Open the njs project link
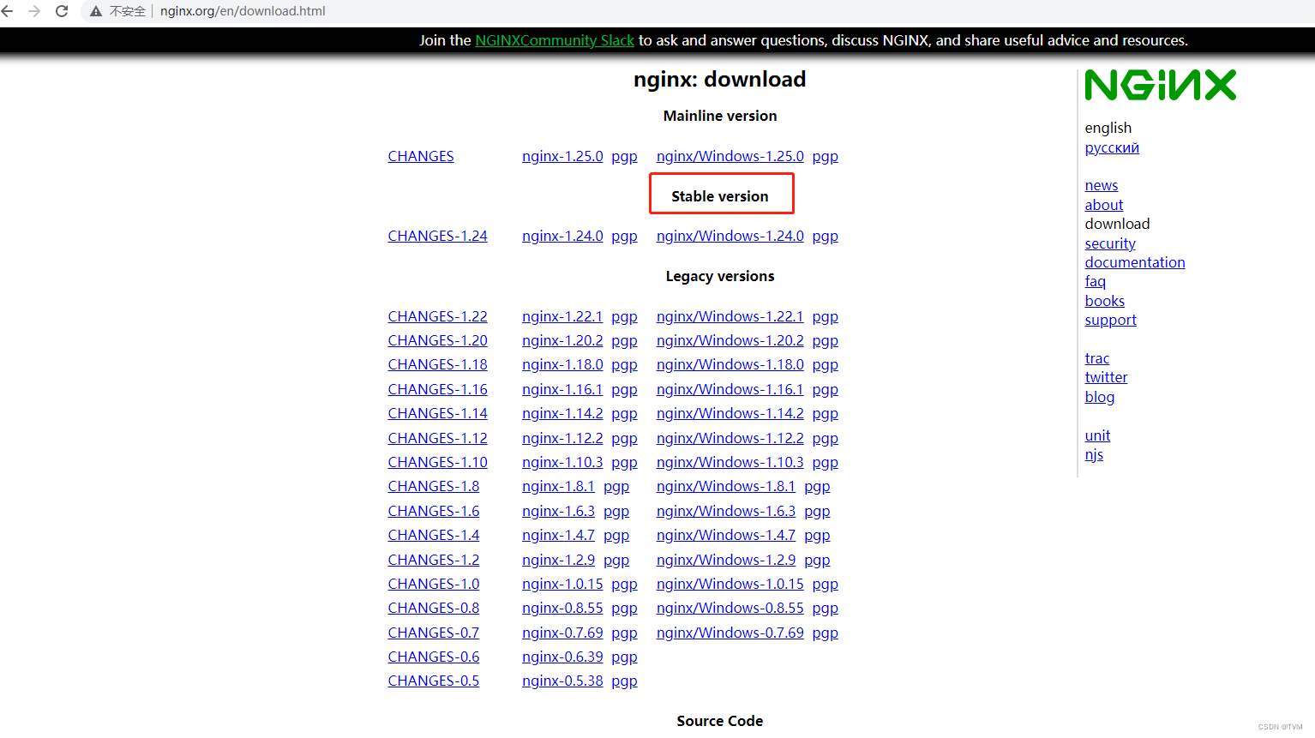The height and width of the screenshot is (738, 1315). point(1094,454)
